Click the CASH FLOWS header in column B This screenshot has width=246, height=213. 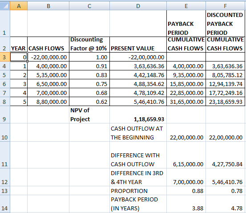48,45
